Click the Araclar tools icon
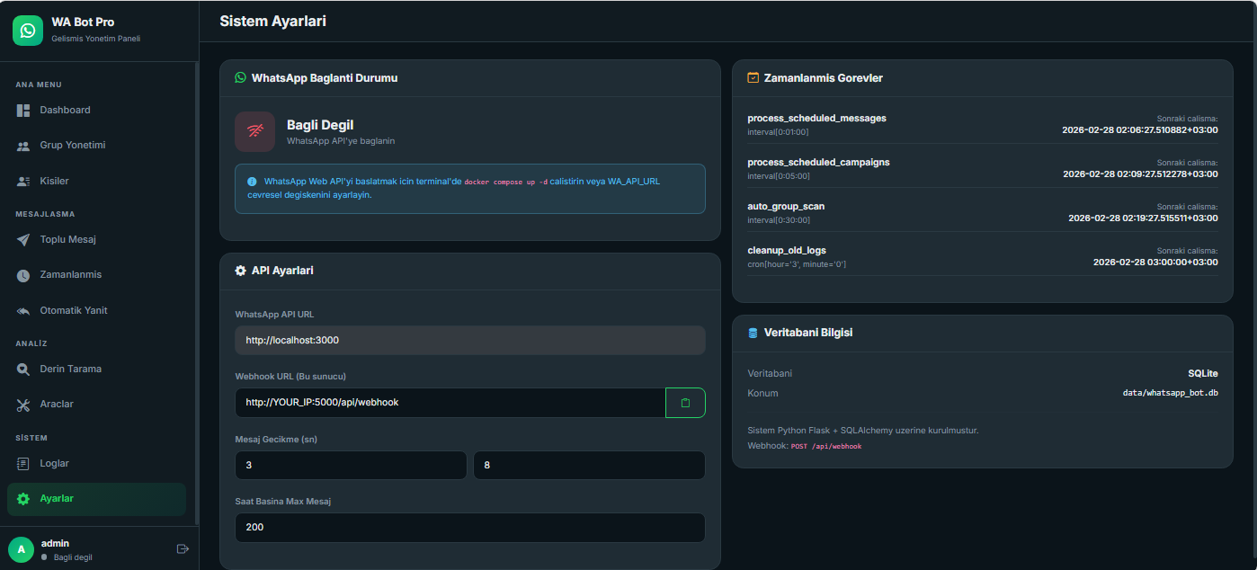The image size is (1257, 570). click(23, 405)
